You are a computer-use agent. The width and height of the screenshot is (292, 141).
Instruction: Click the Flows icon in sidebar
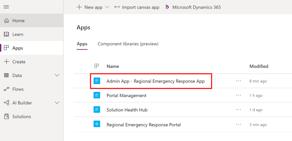7,89
